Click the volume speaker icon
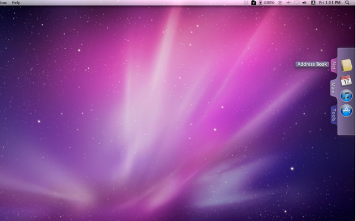 [x=304, y=3]
